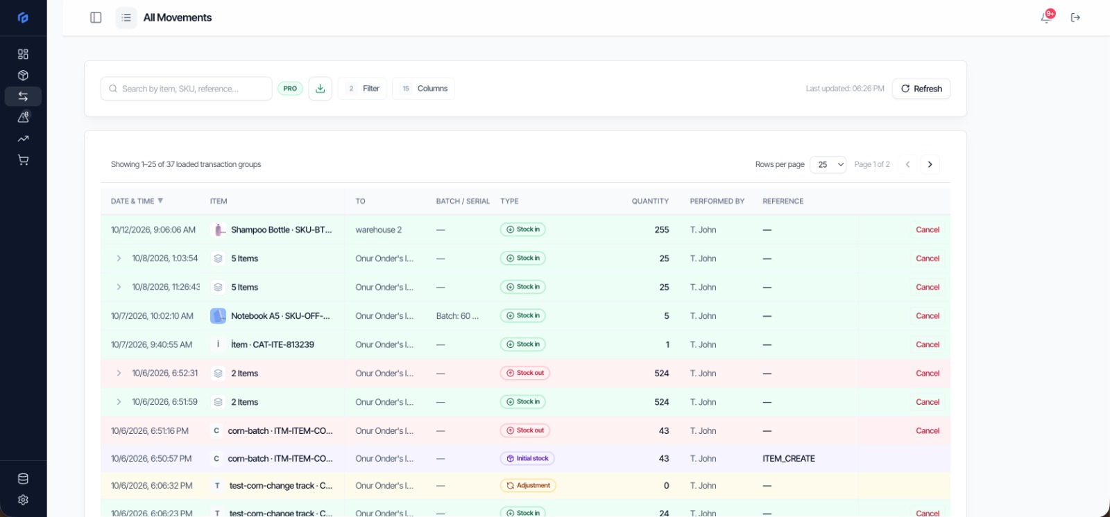Viewport: 1110px width, 517px height.
Task: Click the previous page arrow
Action: (907, 164)
